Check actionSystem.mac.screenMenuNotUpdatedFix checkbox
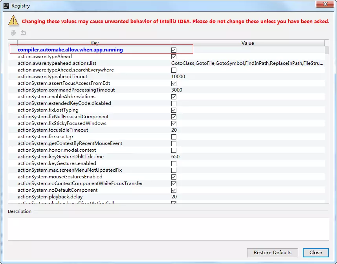This screenshot has width=337, height=264. (174, 170)
